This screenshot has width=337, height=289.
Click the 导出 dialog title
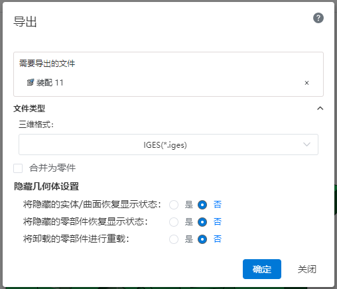point(25,22)
